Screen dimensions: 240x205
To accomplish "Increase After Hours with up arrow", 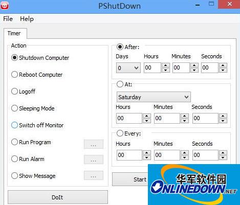I will click(166, 65).
